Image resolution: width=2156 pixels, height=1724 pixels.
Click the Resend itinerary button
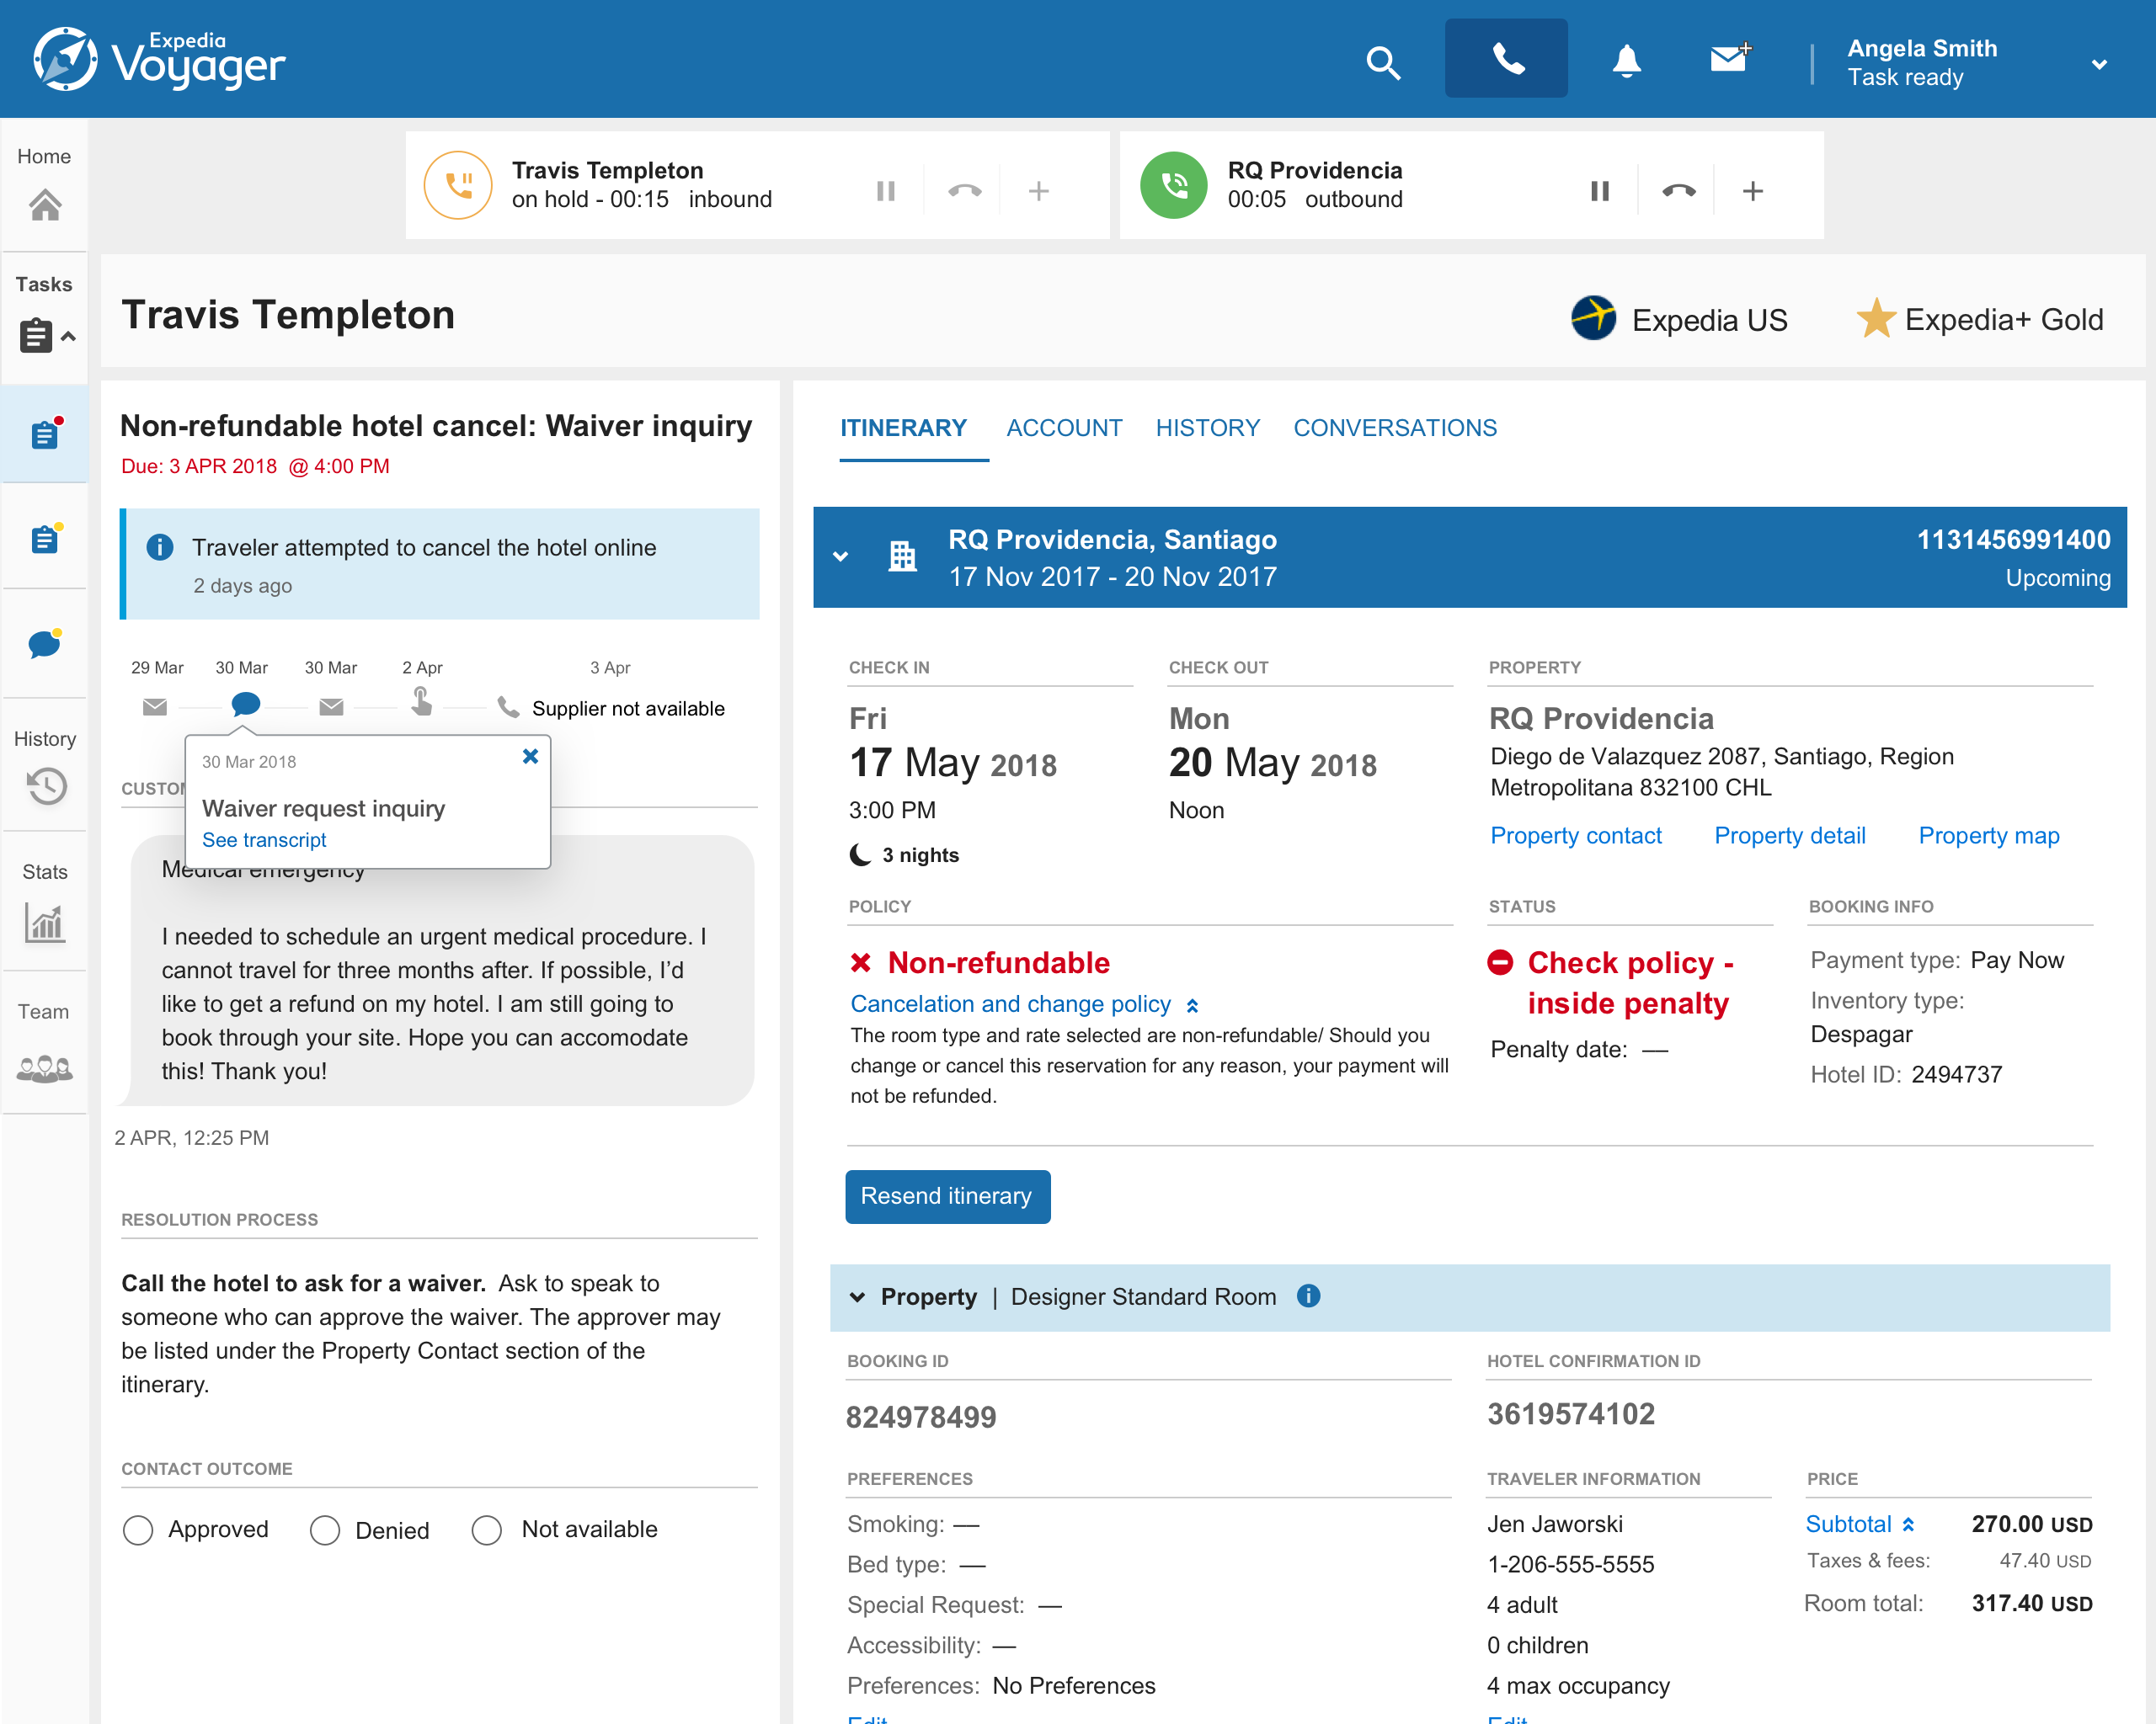pos(946,1196)
